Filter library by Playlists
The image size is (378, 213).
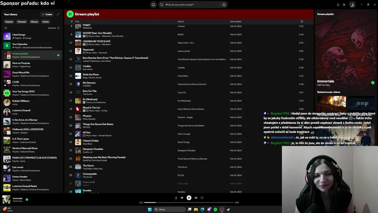9,22
